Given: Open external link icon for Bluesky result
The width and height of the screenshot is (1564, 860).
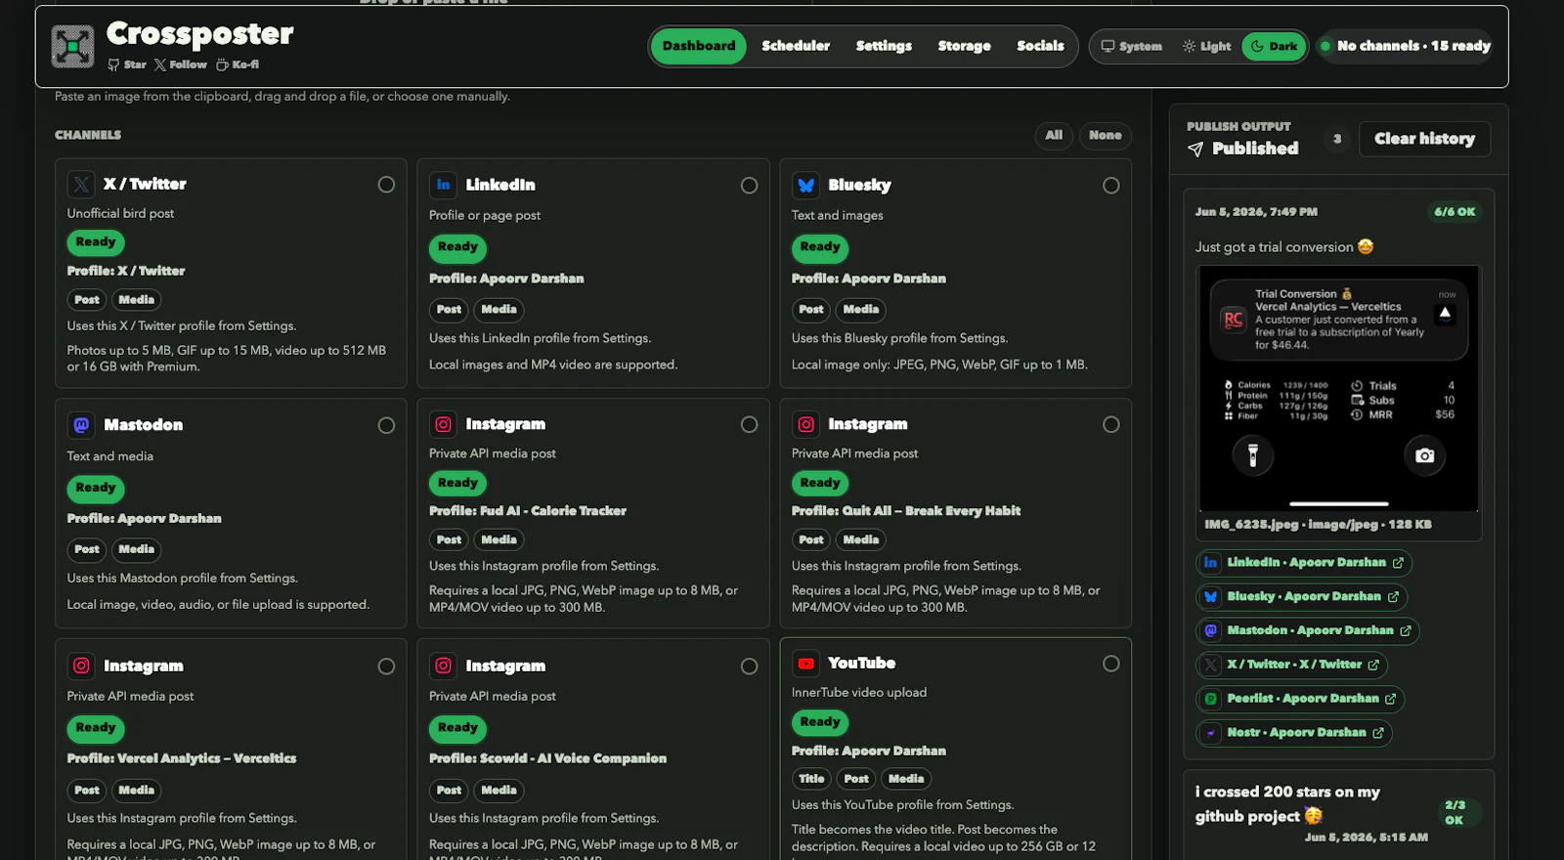Looking at the screenshot, I should [1393, 597].
